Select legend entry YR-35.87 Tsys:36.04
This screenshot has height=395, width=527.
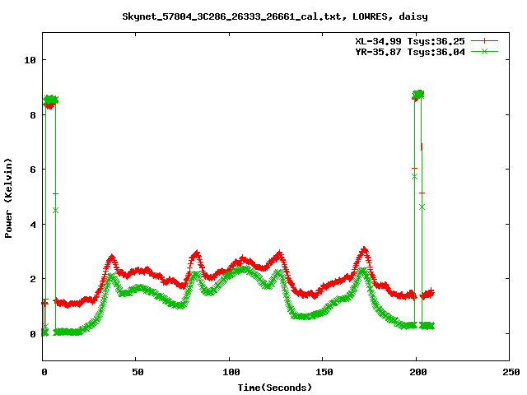[410, 52]
